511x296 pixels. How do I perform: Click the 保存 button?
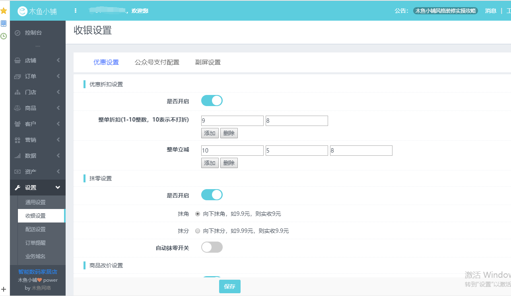coord(230,286)
